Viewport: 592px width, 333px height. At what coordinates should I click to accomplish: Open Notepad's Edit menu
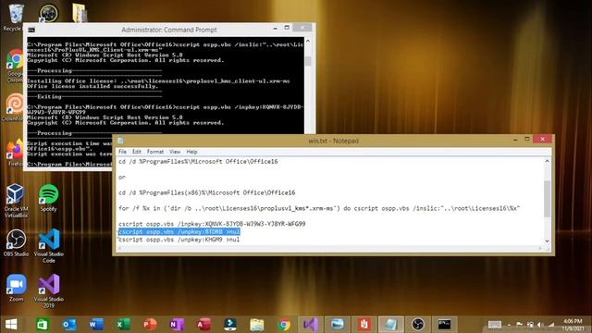(x=136, y=152)
